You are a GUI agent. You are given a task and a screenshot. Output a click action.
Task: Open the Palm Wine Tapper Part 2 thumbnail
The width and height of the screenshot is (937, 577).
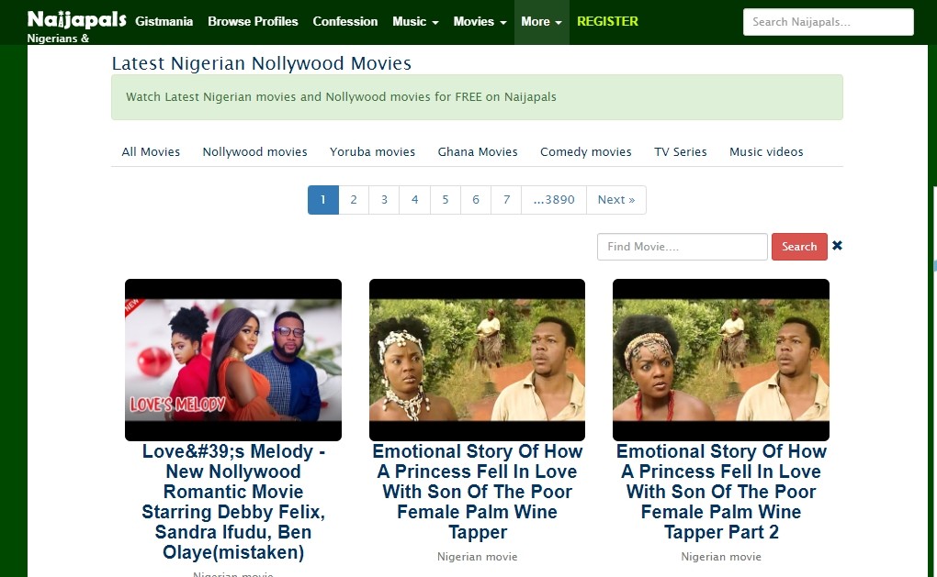pyautogui.click(x=721, y=360)
